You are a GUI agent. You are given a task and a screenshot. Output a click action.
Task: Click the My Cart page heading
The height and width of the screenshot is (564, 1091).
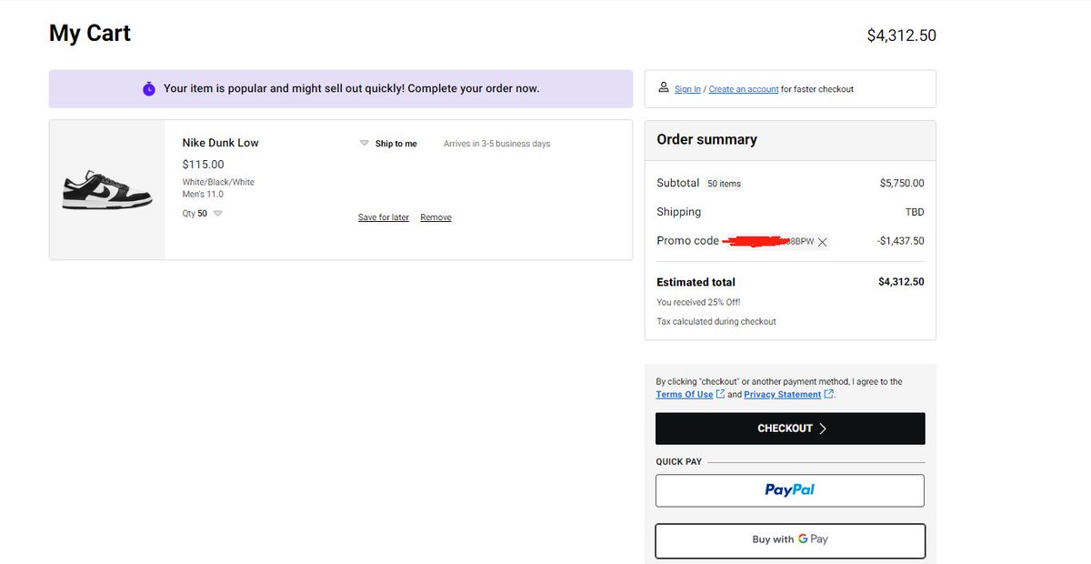tap(90, 34)
